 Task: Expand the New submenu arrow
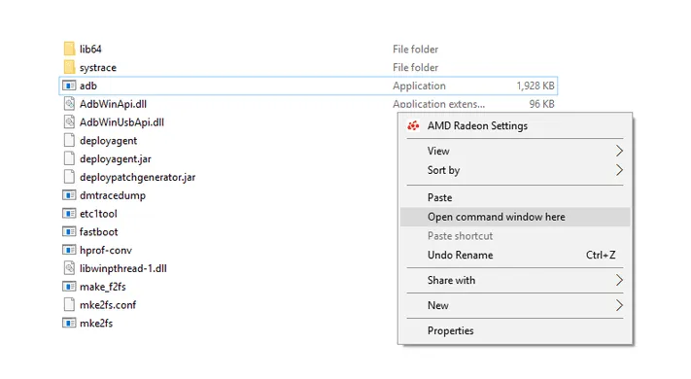[x=619, y=305]
